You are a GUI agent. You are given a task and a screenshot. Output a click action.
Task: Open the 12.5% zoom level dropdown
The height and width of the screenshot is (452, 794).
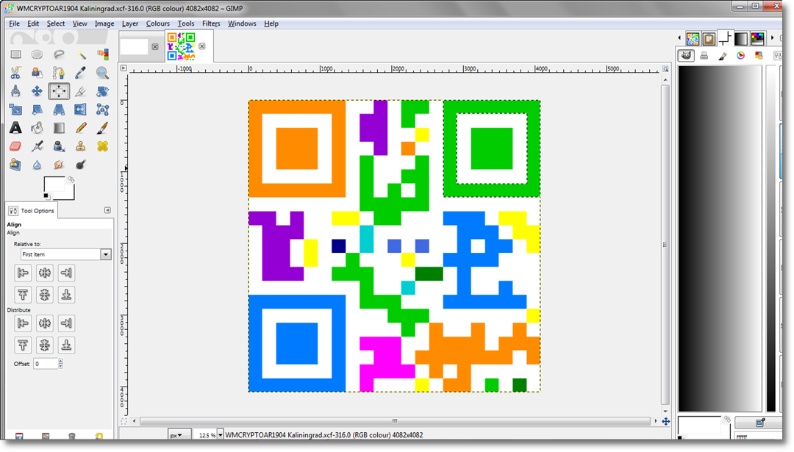[220, 435]
